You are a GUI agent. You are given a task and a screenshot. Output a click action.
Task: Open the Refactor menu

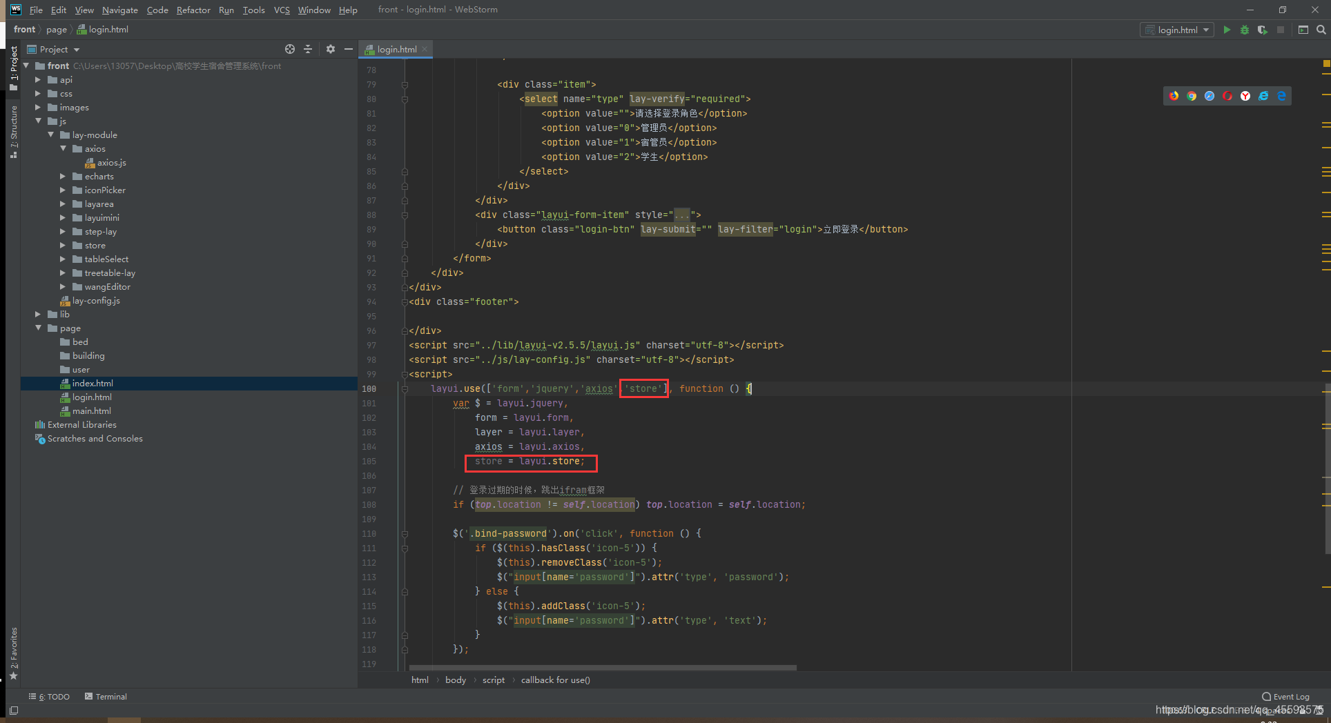[x=193, y=10]
